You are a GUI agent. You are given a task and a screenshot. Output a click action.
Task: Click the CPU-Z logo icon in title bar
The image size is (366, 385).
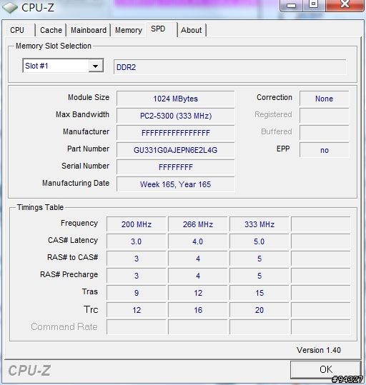tap(9, 8)
